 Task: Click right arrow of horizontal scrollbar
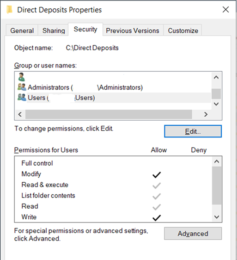pyautogui.click(x=206, y=114)
